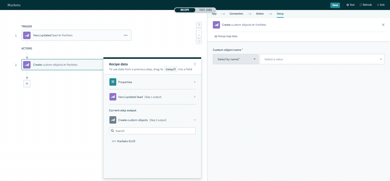The width and height of the screenshot is (390, 181).
Task: Open the Select by name dropdown
Action: [235, 59]
